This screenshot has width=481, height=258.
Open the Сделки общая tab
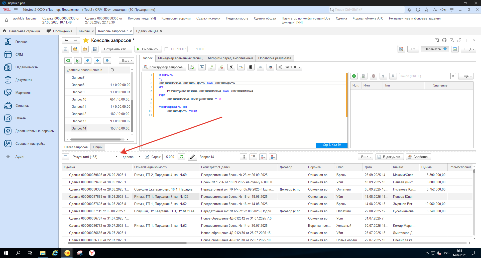(x=147, y=31)
